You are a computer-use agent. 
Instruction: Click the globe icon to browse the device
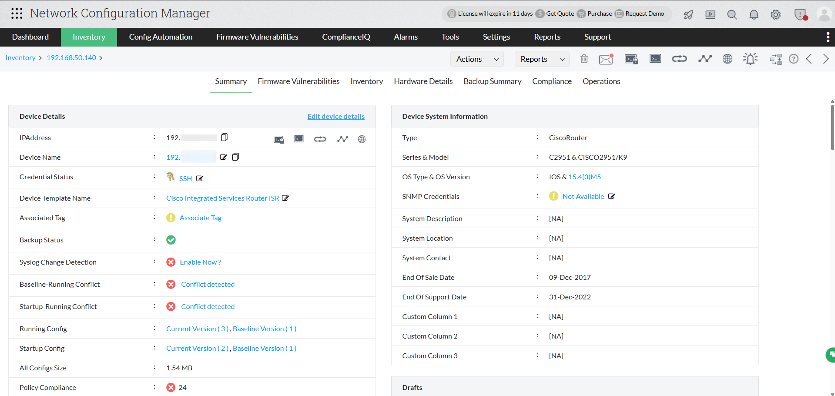point(727,59)
